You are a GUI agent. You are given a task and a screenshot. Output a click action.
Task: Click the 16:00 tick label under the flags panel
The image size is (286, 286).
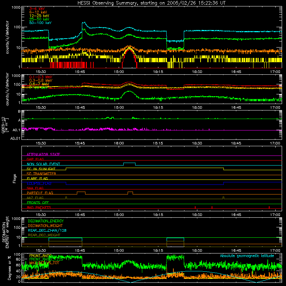[119, 215]
